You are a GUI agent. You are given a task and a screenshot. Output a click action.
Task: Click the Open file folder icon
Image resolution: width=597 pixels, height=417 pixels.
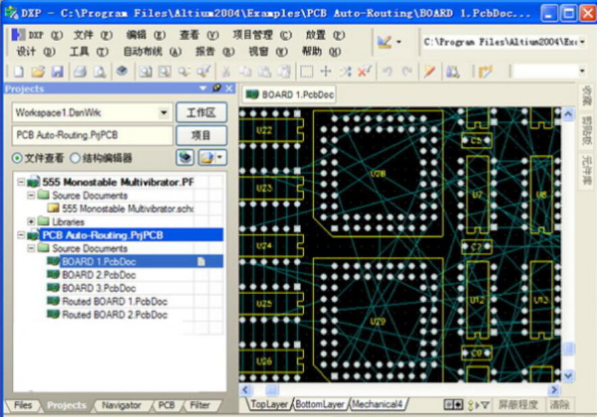pyautogui.click(x=38, y=71)
